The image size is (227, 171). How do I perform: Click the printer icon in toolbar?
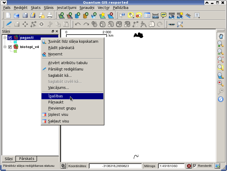point(50,15)
